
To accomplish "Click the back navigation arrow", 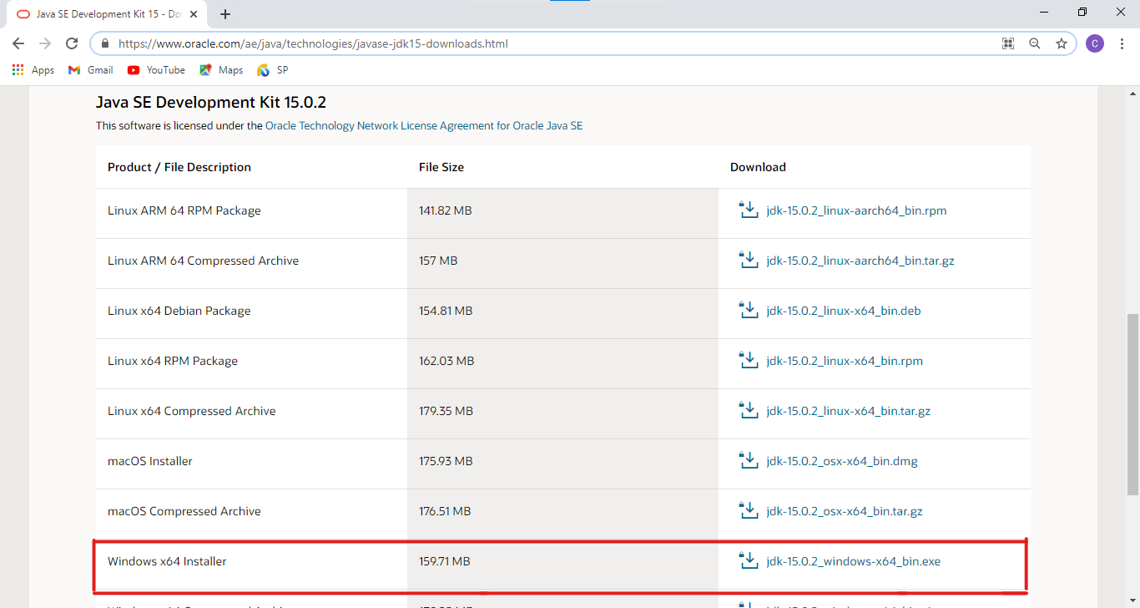I will click(x=18, y=43).
